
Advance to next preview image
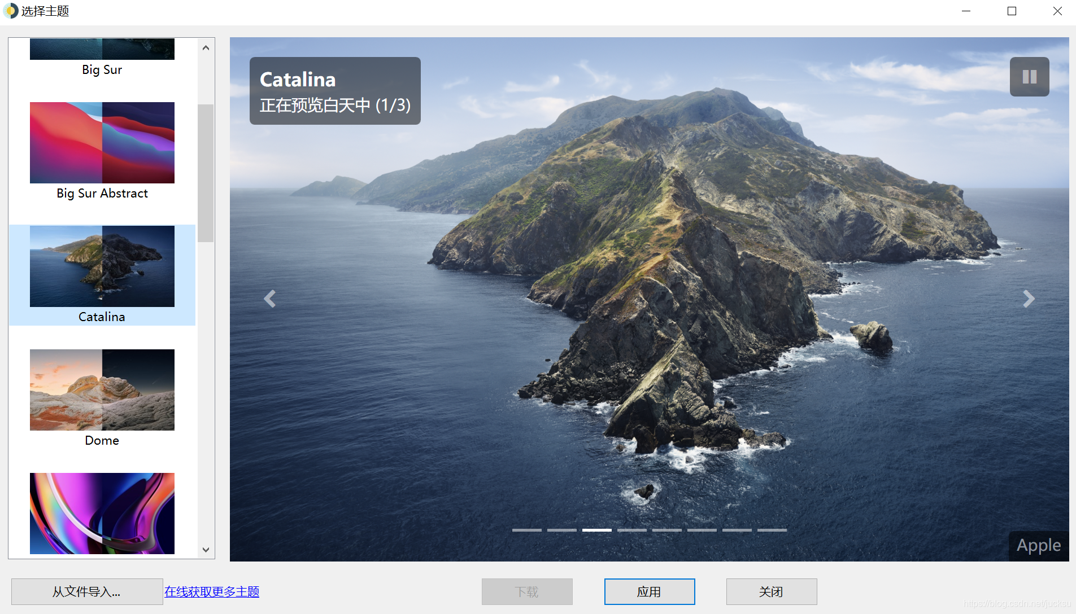(x=1029, y=299)
